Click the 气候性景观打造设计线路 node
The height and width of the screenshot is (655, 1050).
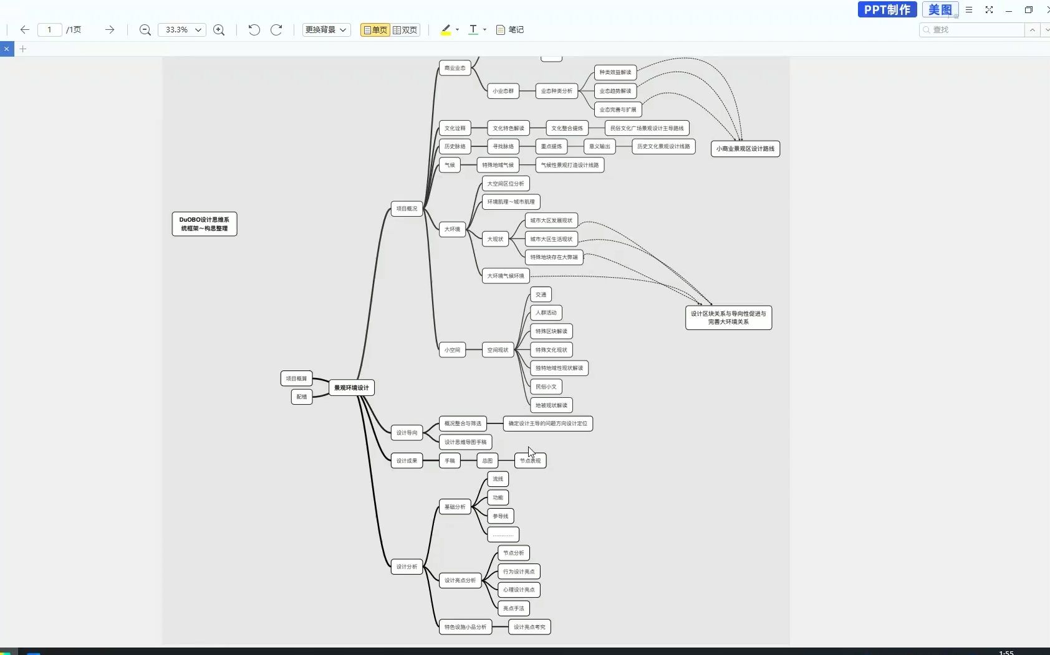[x=570, y=165]
